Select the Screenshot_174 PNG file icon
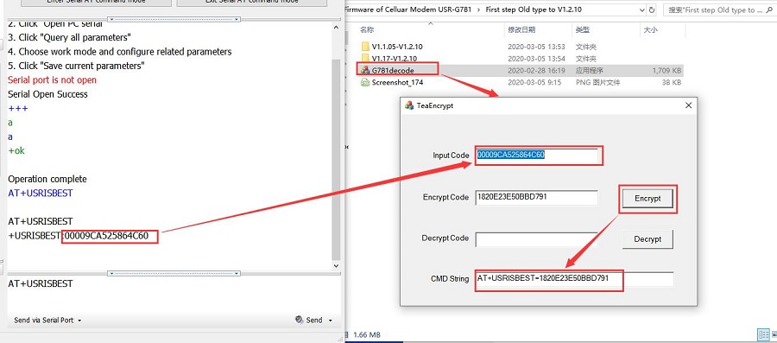The height and width of the screenshot is (343, 777). pos(366,82)
